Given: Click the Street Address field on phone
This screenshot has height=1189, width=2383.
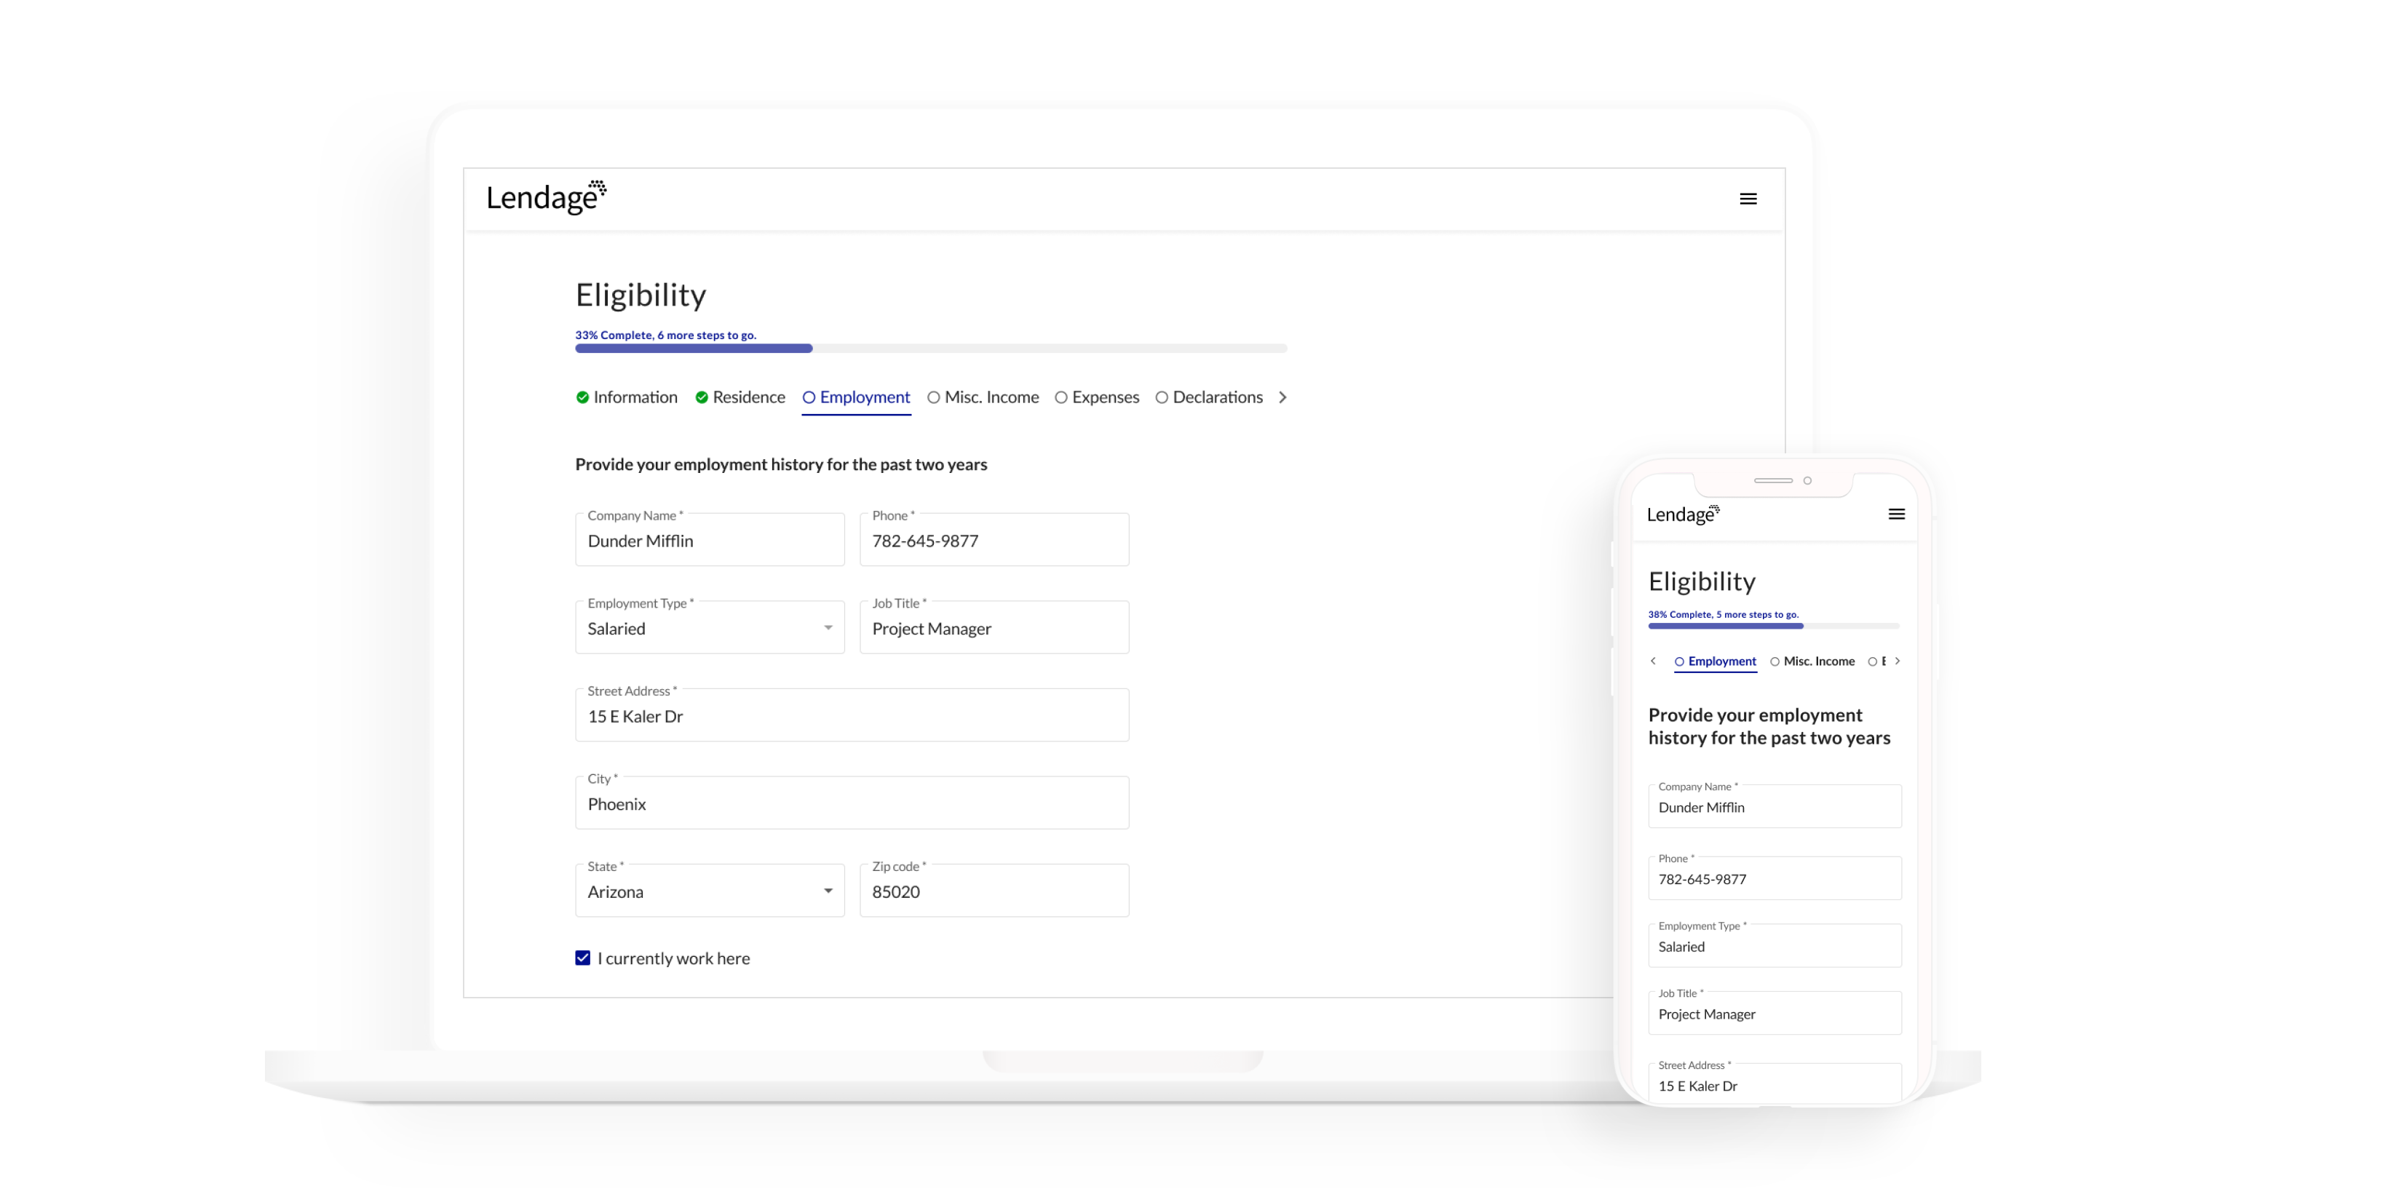Looking at the screenshot, I should point(1775,1083).
